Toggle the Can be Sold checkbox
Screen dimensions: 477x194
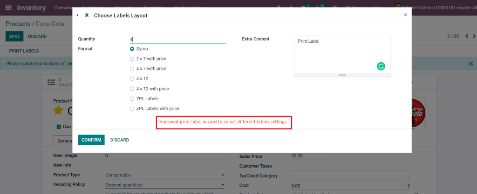tap(59, 127)
